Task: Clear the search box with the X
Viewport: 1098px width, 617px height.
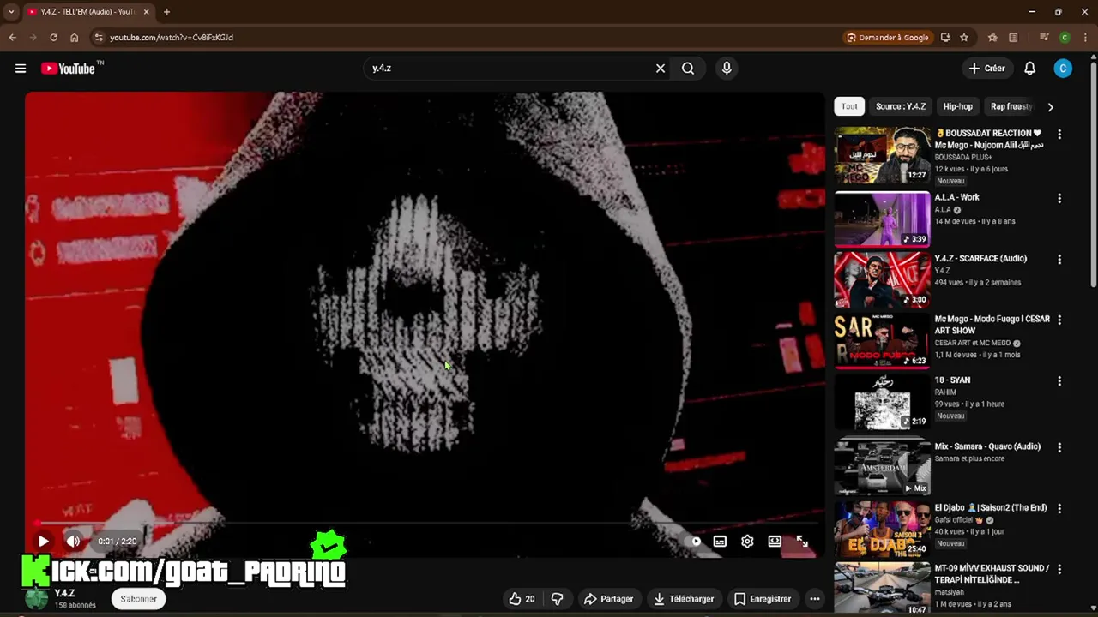Action: click(x=661, y=69)
